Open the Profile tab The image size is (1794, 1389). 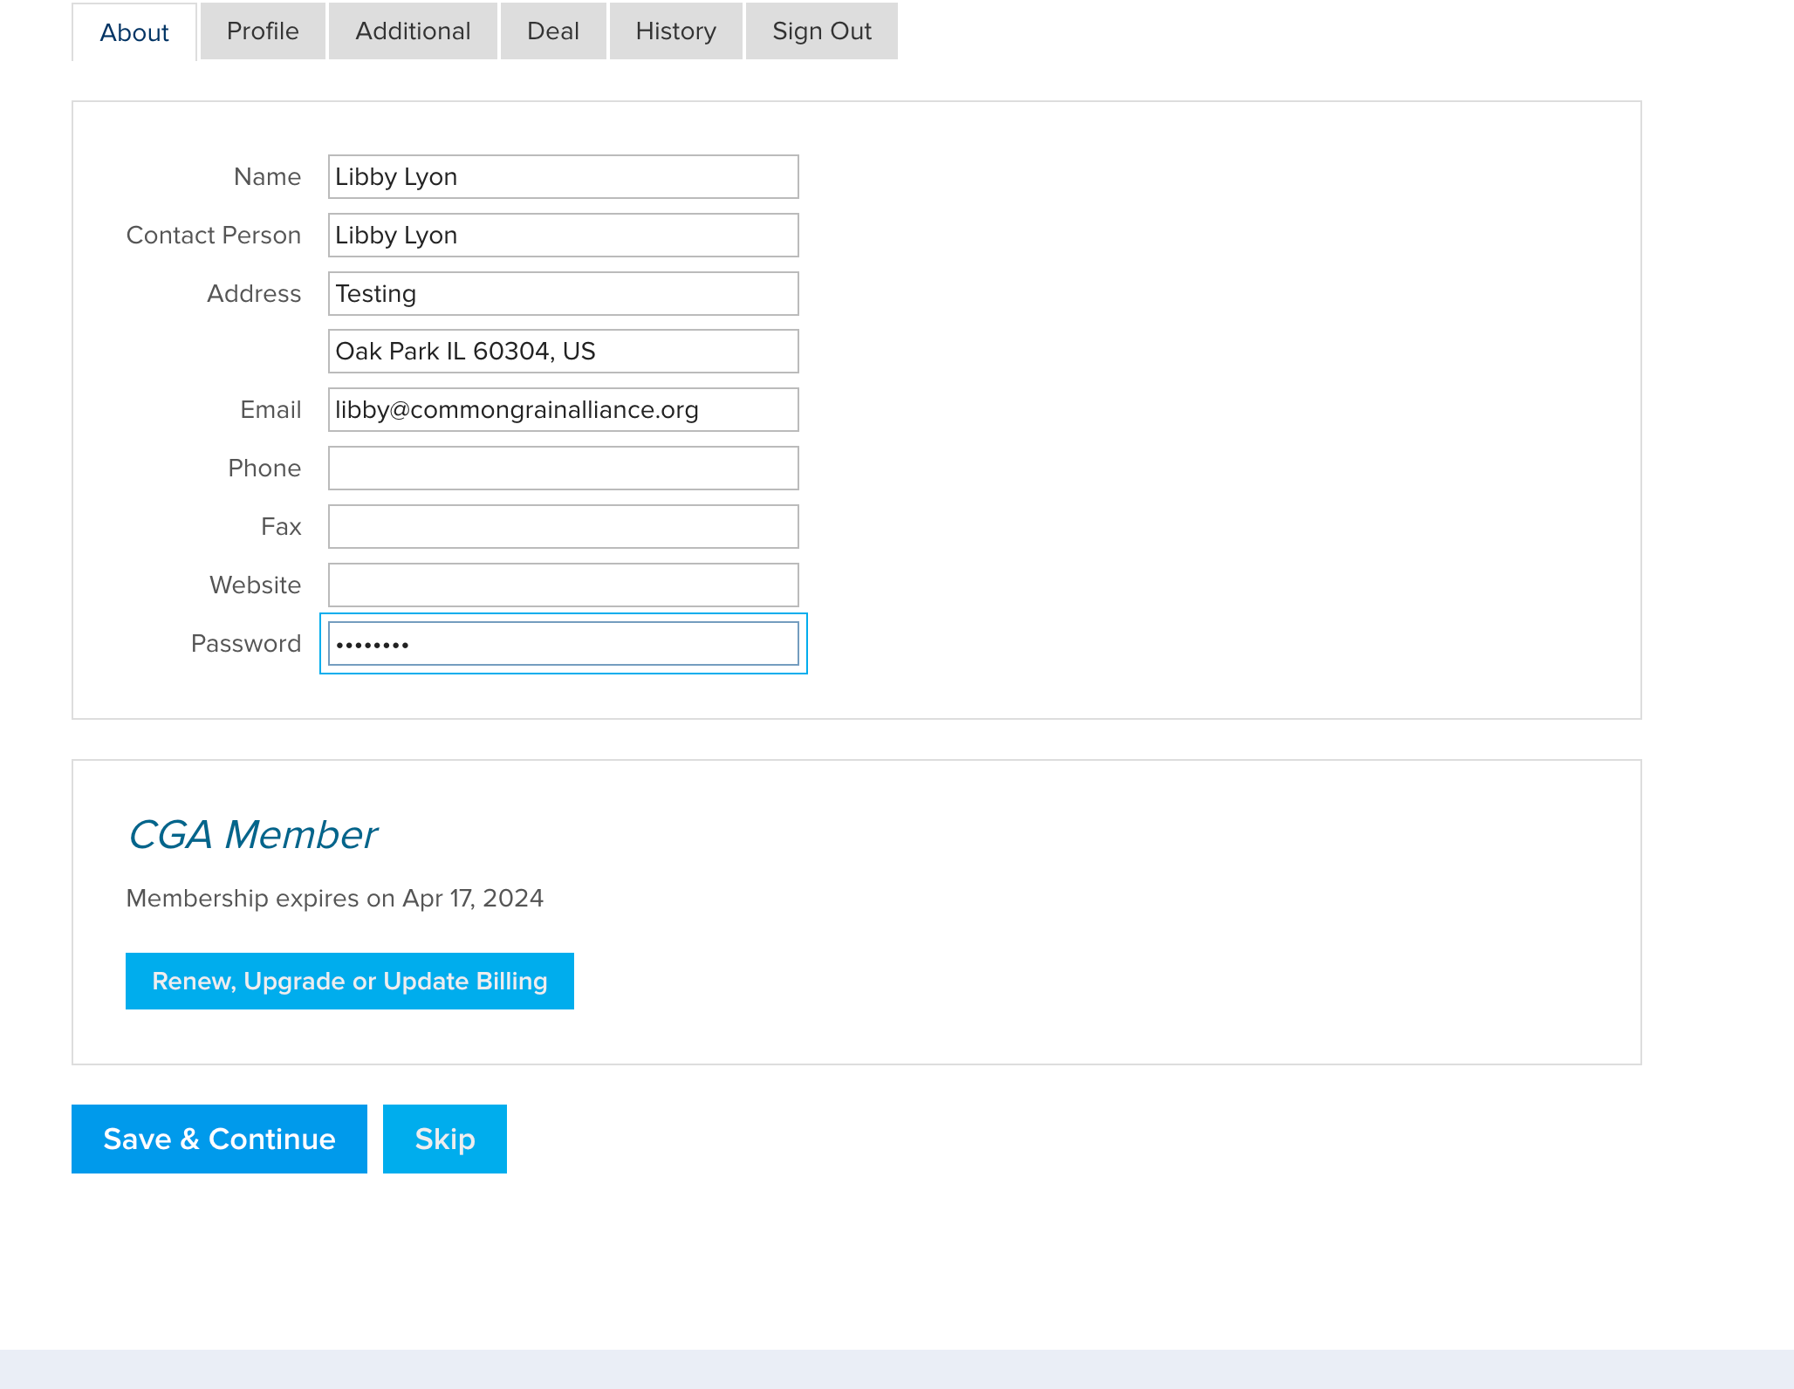point(263,31)
